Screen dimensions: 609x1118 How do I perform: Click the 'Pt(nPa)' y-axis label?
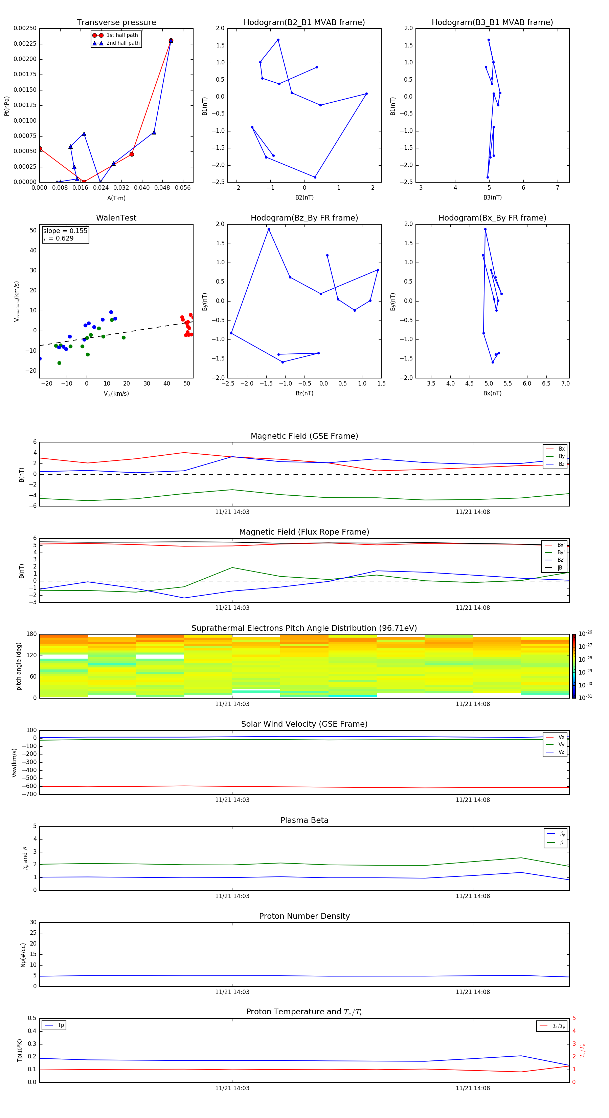click(6, 105)
